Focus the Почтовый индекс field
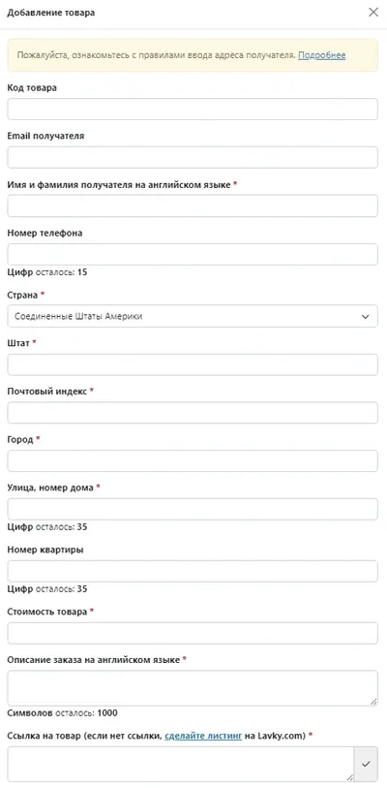Screen dimensions: 387x788 coord(193,413)
